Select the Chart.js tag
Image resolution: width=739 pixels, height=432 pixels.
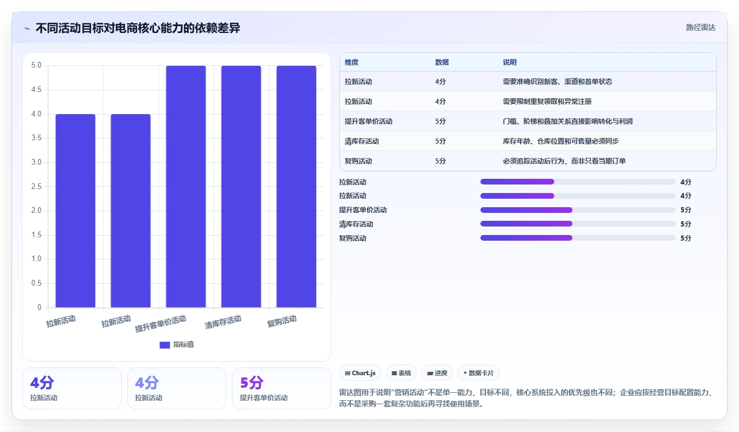(x=360, y=373)
